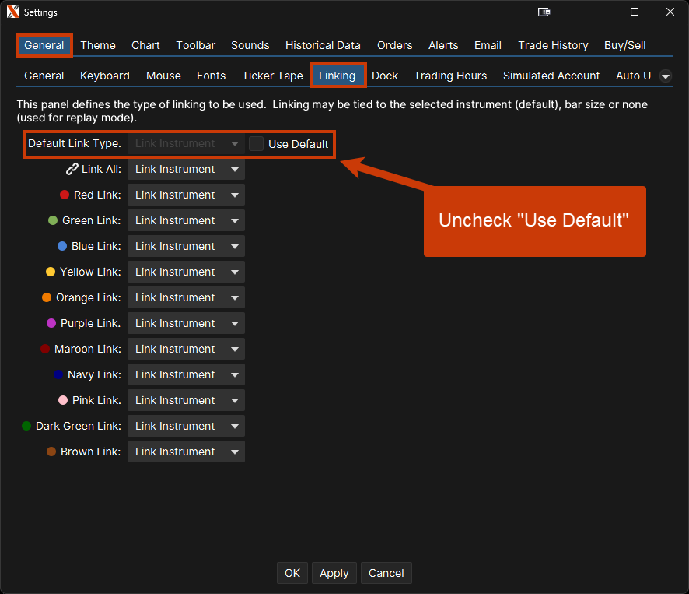Expand the Brown Link type dropdown

pyautogui.click(x=186, y=452)
